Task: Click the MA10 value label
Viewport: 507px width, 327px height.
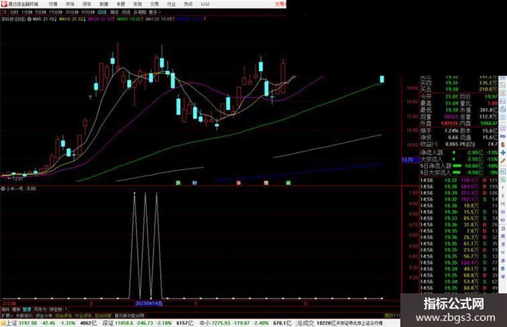Action: [72, 19]
